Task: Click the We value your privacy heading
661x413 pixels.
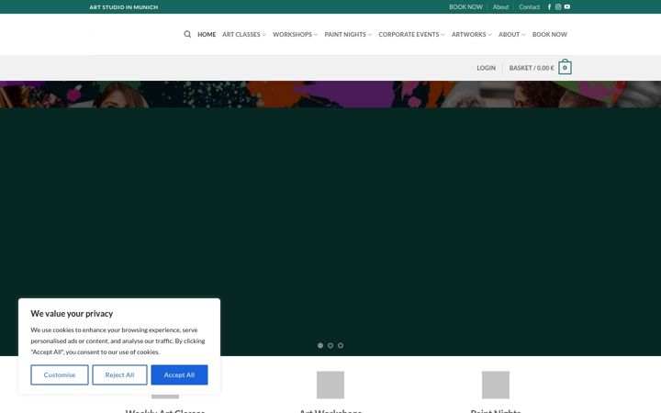Action: tap(72, 314)
